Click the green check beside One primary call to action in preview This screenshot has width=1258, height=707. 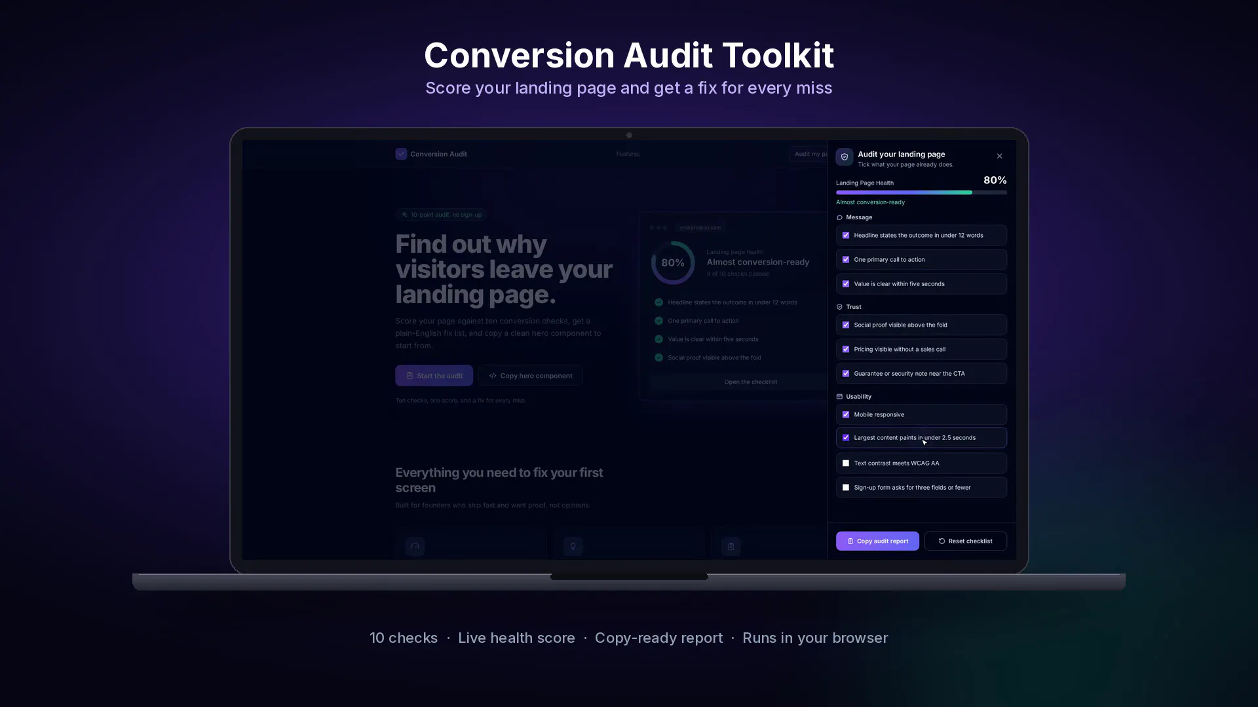point(658,321)
